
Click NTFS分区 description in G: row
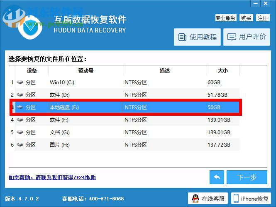[136, 132]
